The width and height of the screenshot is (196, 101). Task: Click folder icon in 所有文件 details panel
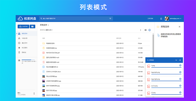tap(158, 27)
